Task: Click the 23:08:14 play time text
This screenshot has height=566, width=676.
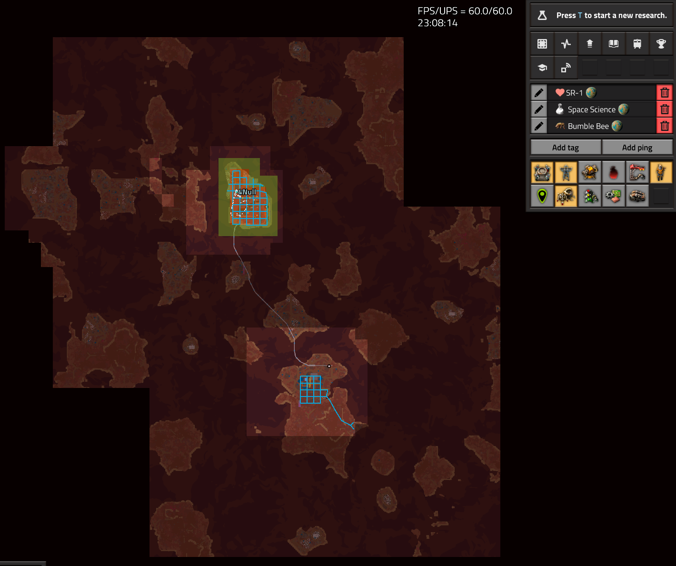Action: pyautogui.click(x=437, y=23)
